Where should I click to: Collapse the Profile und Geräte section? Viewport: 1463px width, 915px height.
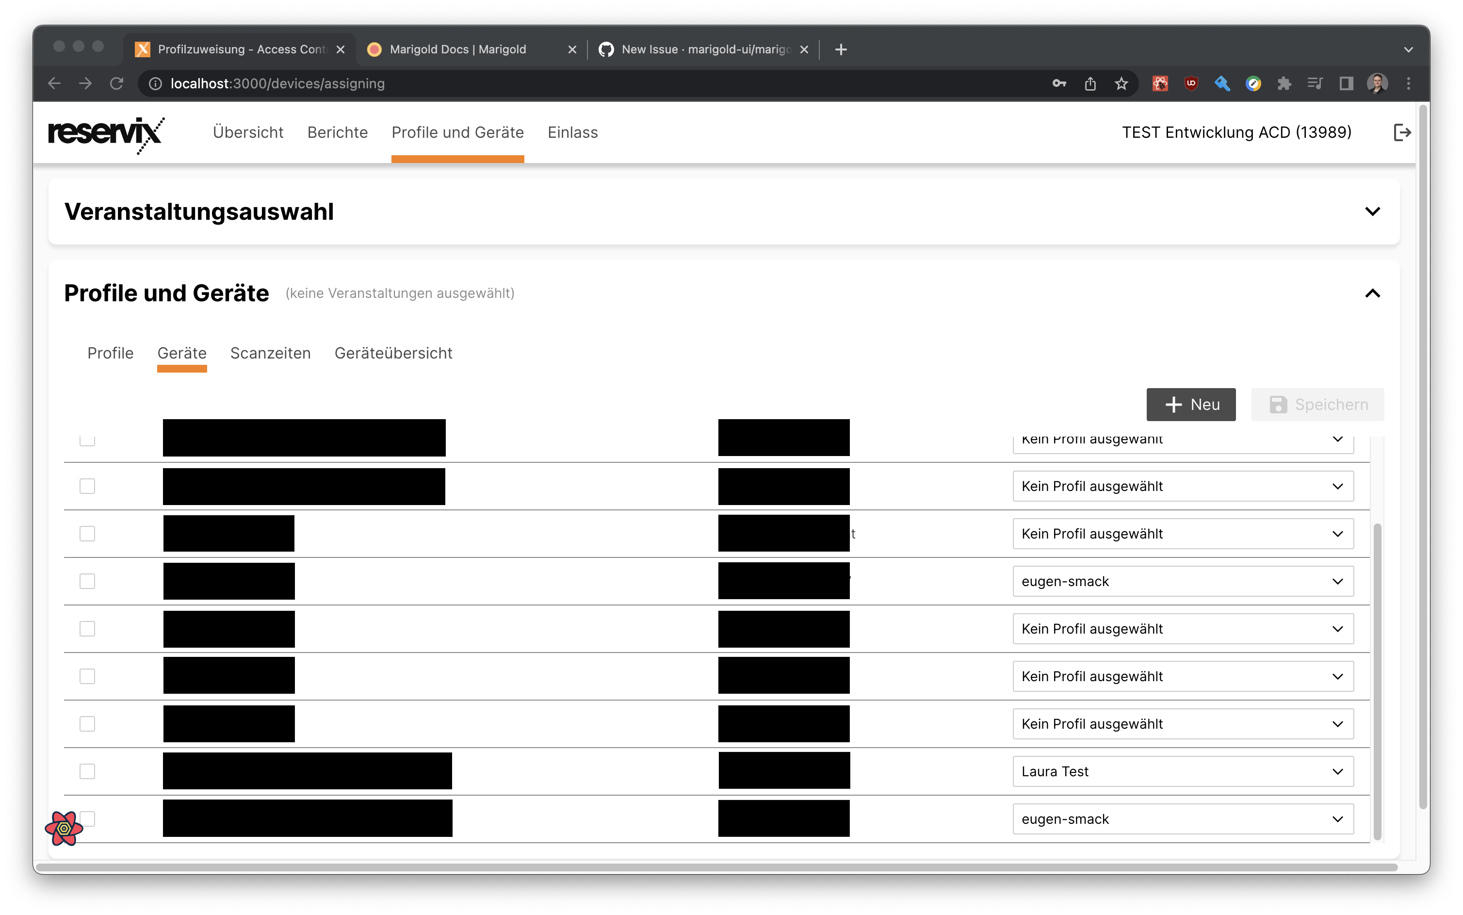coord(1372,294)
